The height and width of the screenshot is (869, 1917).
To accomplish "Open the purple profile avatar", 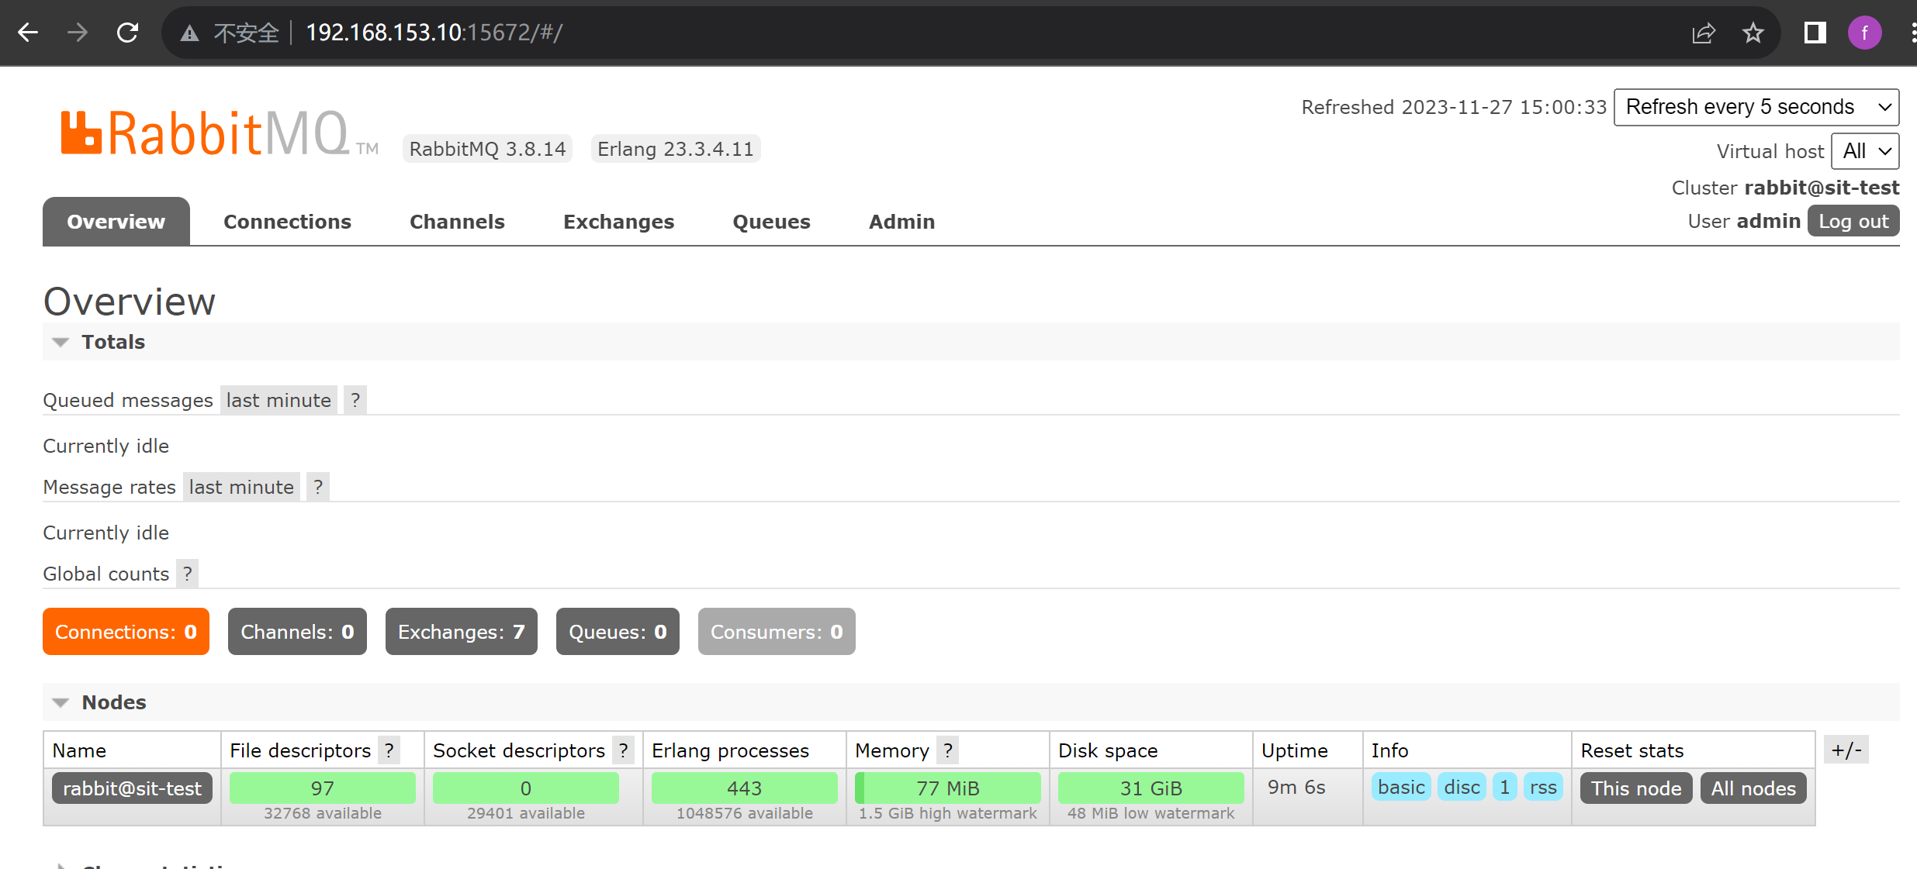I will (x=1864, y=33).
